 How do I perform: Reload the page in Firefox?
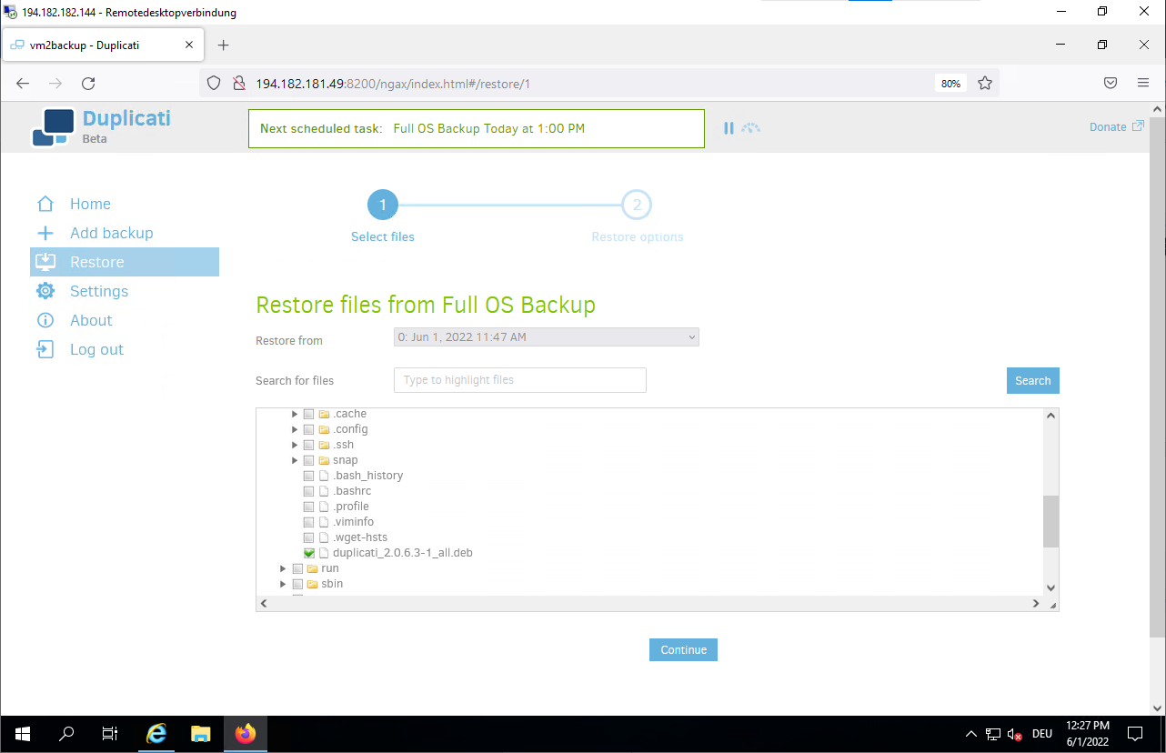click(x=88, y=84)
